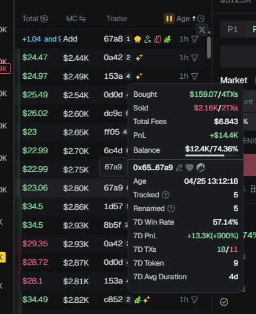Click 7D Win Rate 57.14% value
The width and height of the screenshot is (256, 314).
tap(226, 222)
